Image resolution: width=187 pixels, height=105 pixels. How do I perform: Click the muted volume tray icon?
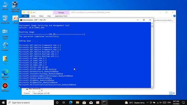pos(160,102)
